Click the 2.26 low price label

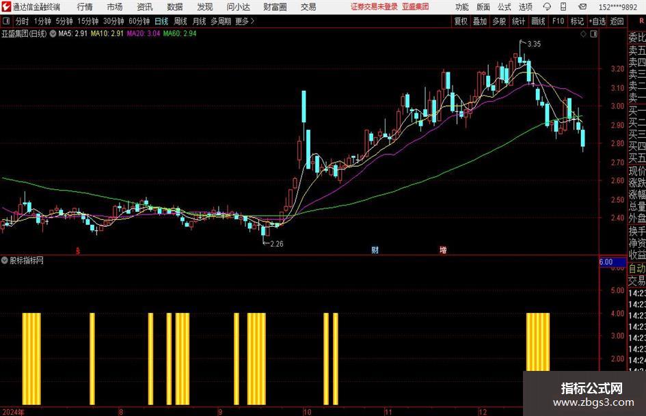tap(276, 244)
